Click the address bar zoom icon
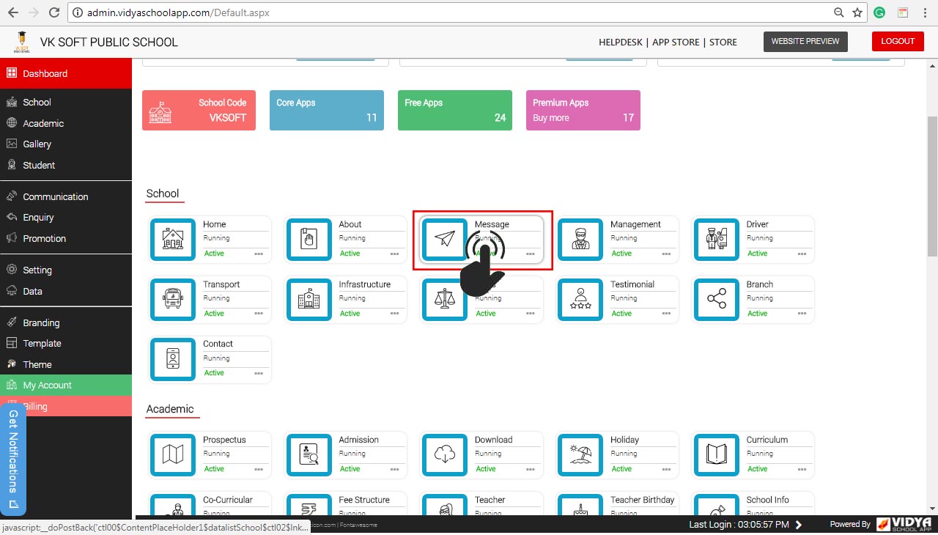Screen dimensions: 938x535 pos(839,12)
